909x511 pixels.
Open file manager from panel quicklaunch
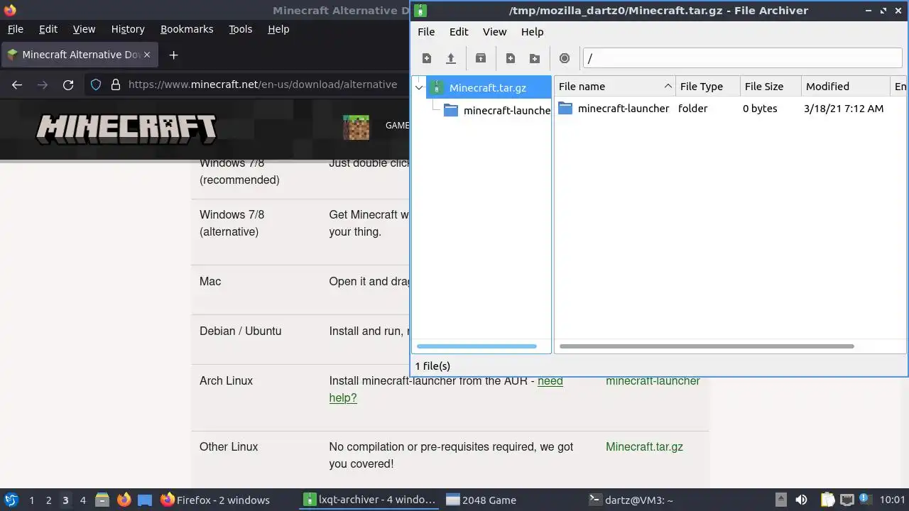coord(102,500)
